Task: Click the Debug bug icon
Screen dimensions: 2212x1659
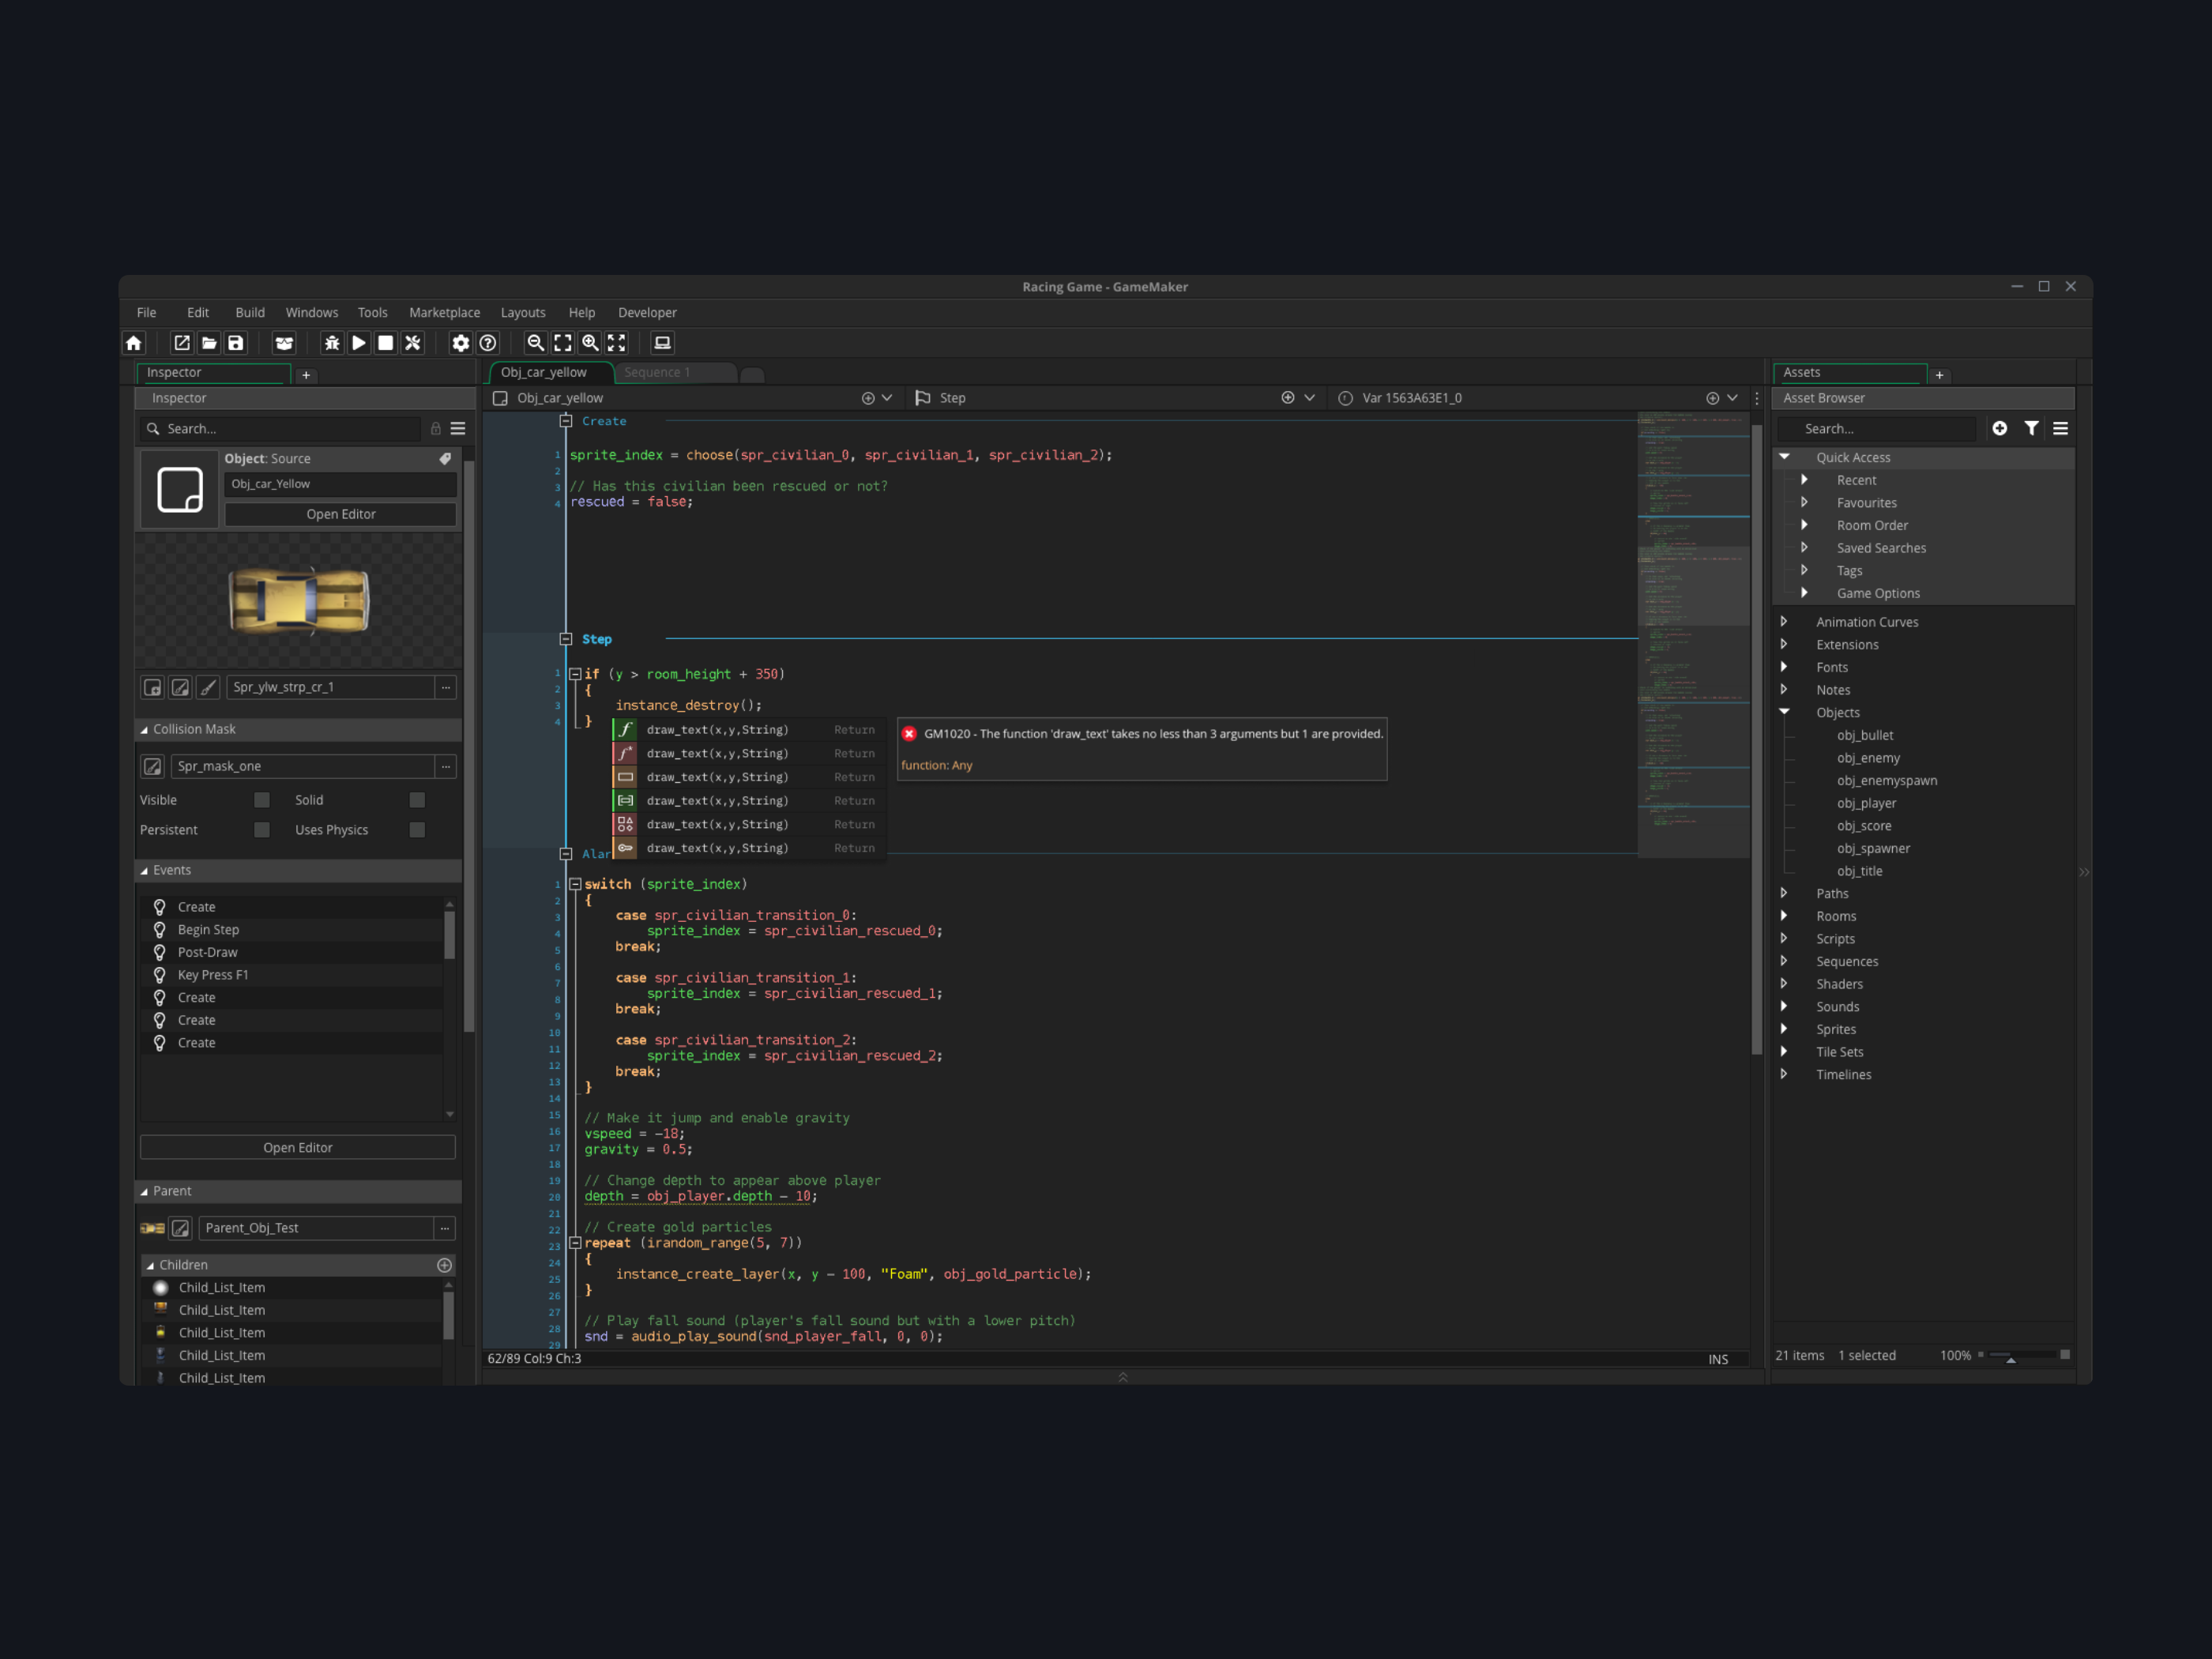Action: click(332, 343)
